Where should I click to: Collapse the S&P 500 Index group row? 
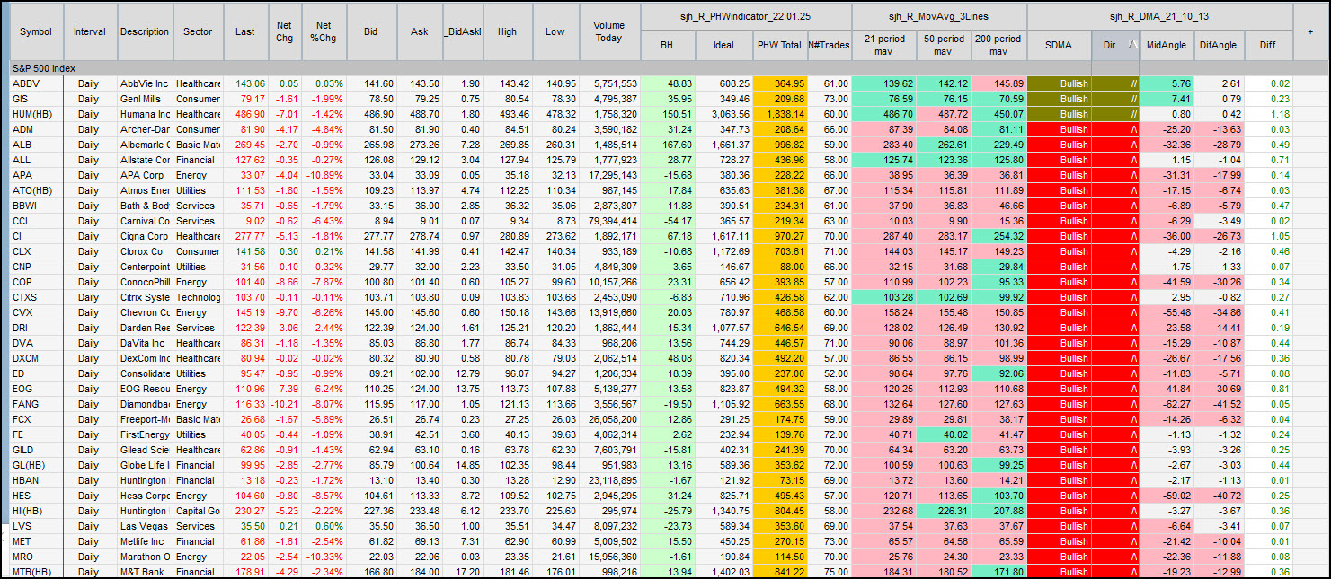click(x=663, y=68)
